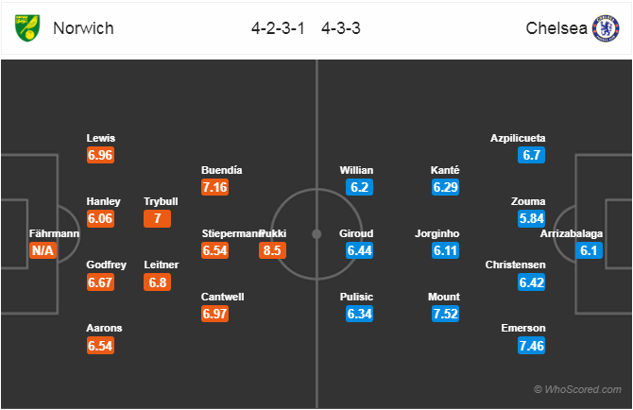The width and height of the screenshot is (633, 410).
Task: Open the Norwich team name link
Action: coord(83,28)
